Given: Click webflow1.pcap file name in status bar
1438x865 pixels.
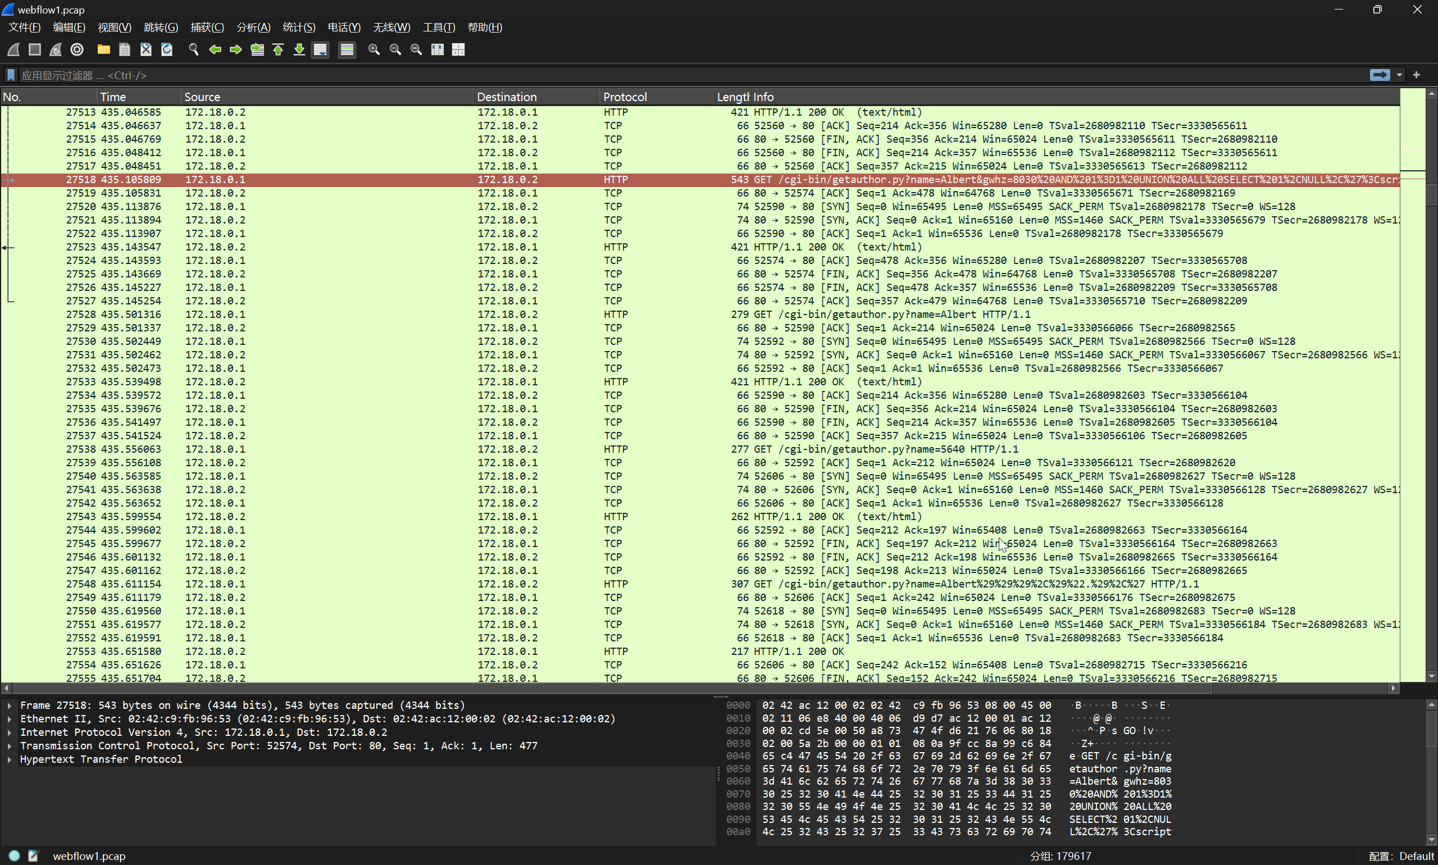Looking at the screenshot, I should pyautogui.click(x=89, y=855).
